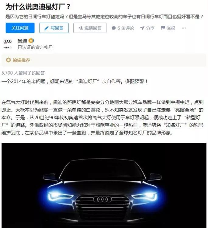The image size is (208, 228).
Task: Click the flag report icon
Action: click(x=163, y=28)
